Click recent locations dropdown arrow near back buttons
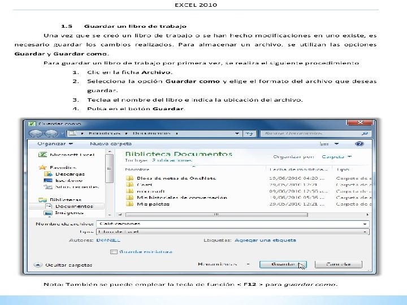 click(x=62, y=133)
